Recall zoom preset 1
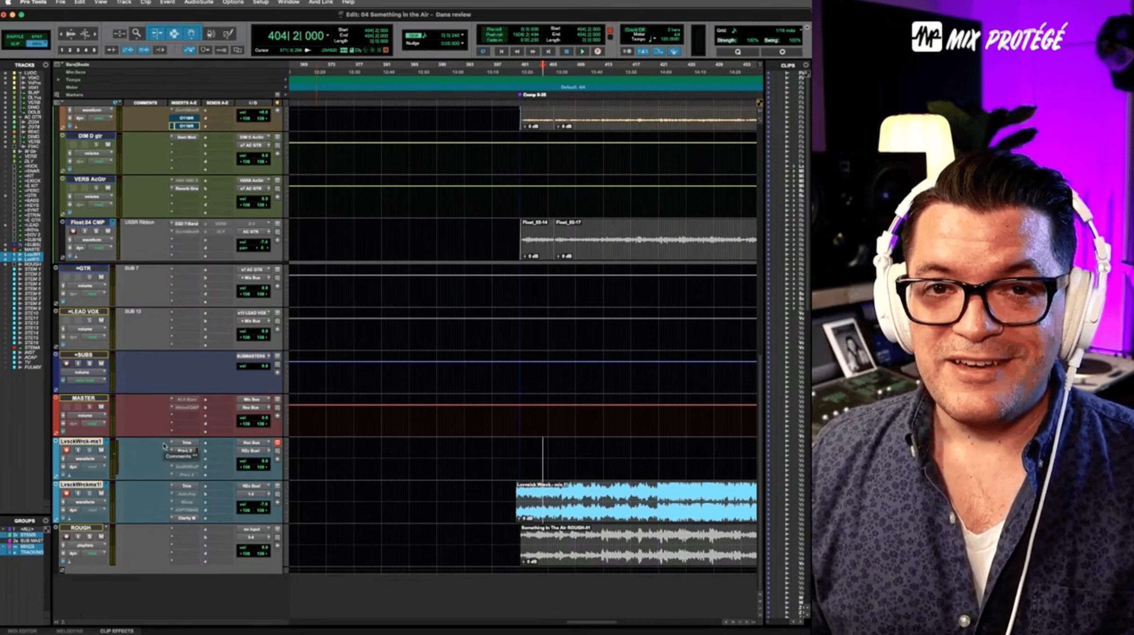The image size is (1134, 635). pyautogui.click(x=62, y=50)
